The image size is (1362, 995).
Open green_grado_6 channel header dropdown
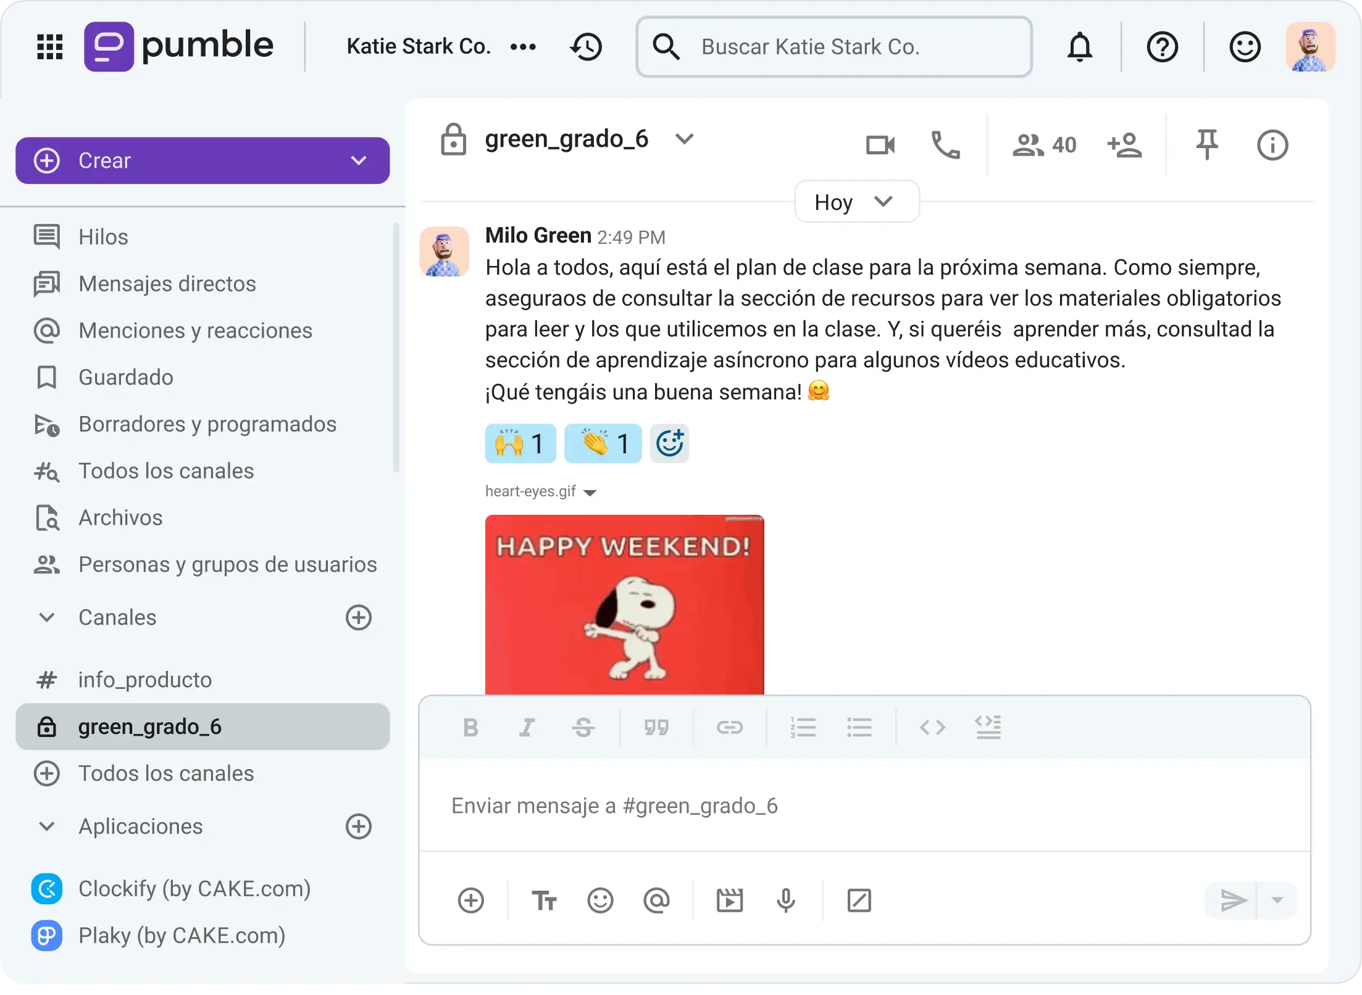[685, 139]
